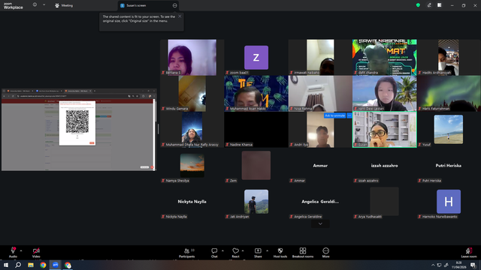Select Yanti Dewi Lestari's video tile
This screenshot has height=270, width=481.
384,93
